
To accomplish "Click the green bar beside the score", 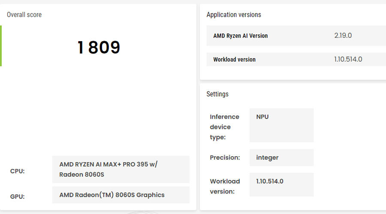I will tap(1, 46).
